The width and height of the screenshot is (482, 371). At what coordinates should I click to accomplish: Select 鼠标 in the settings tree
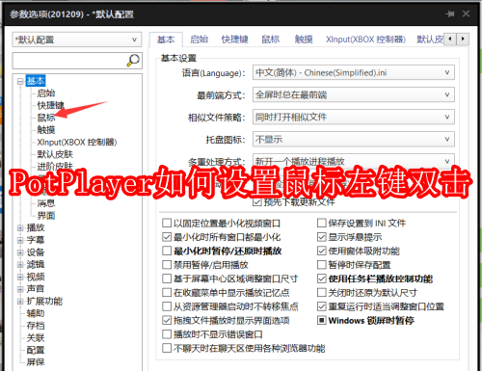coord(46,118)
